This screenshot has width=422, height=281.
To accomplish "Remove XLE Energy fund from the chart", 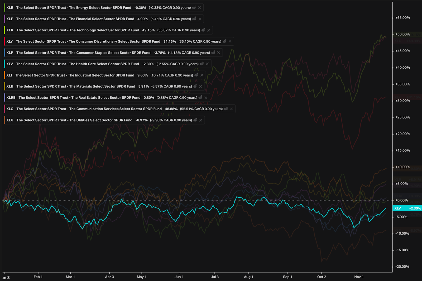I will click(x=199, y=8).
